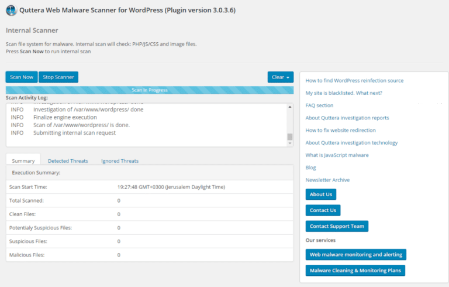Visit the FAQ section link

319,105
